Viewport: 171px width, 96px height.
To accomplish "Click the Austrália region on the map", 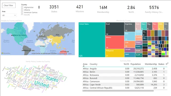I will 64,51.
